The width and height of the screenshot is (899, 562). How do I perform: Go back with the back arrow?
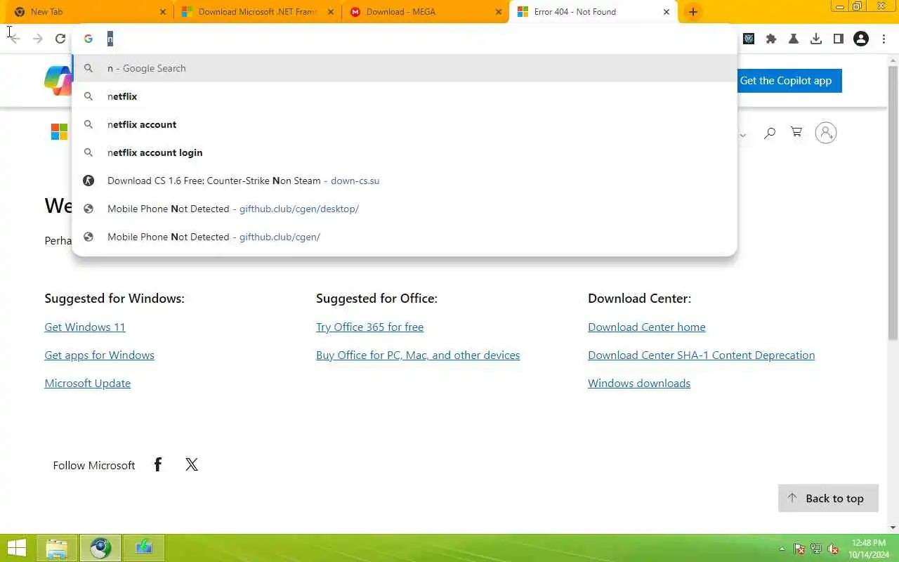[x=15, y=39]
